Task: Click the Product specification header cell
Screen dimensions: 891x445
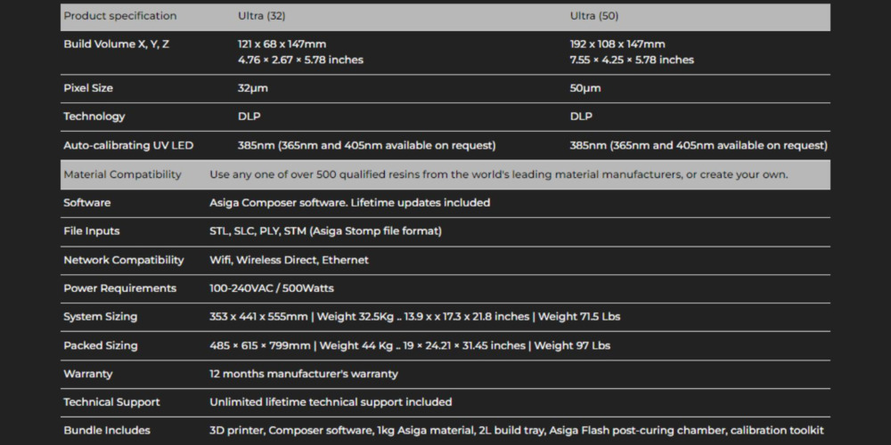Action: pyautogui.click(x=119, y=16)
